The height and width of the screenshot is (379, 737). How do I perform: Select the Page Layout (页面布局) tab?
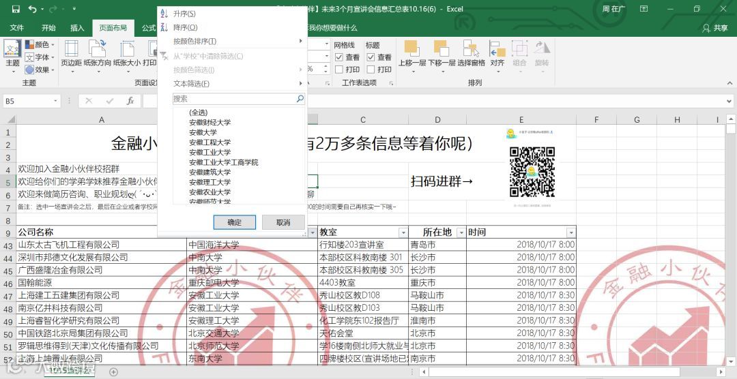pos(113,28)
